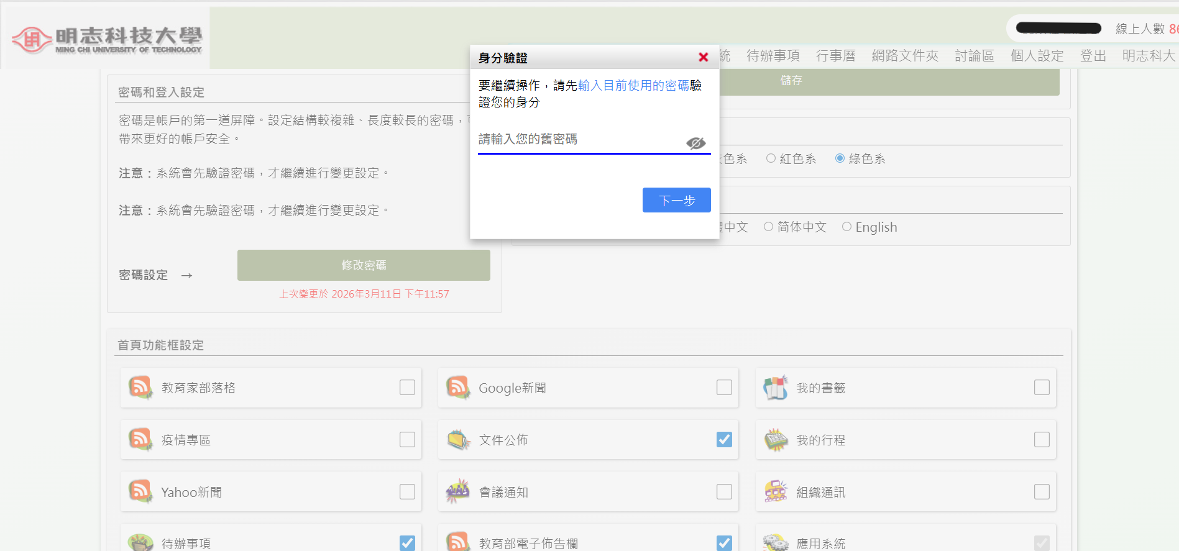Check the 我的書籤 checkbox
This screenshot has height=551, width=1179.
pos(1042,387)
